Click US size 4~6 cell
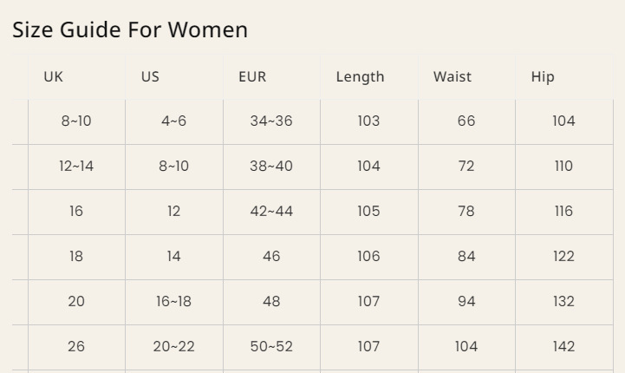625x373 pixels. click(x=173, y=121)
